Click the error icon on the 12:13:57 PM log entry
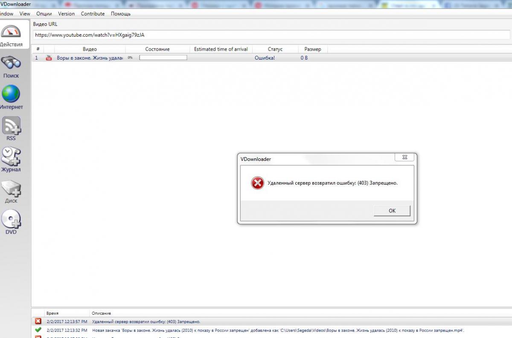The height and width of the screenshot is (338, 512). [38, 321]
